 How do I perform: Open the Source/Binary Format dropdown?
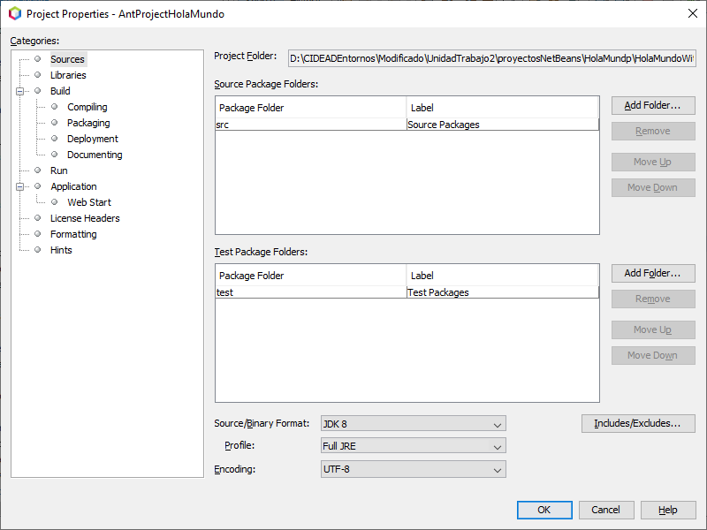click(x=413, y=424)
